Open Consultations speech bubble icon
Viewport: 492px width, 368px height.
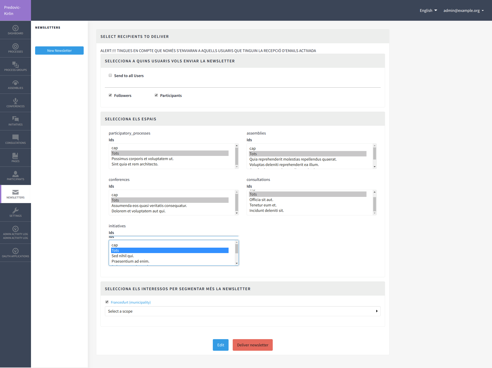[x=15, y=137]
